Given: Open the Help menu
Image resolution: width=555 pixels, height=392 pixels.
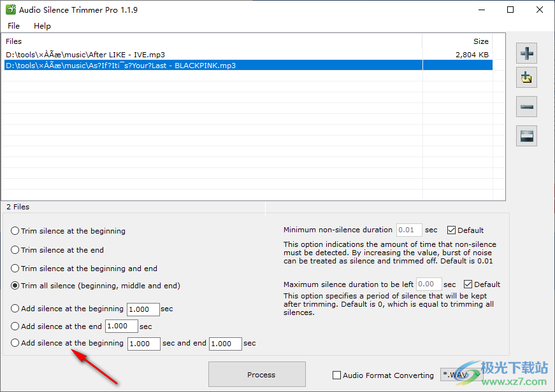Looking at the screenshot, I should point(42,26).
